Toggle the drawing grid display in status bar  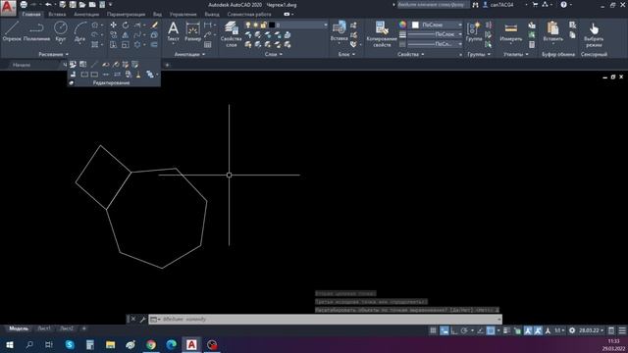pos(433,330)
